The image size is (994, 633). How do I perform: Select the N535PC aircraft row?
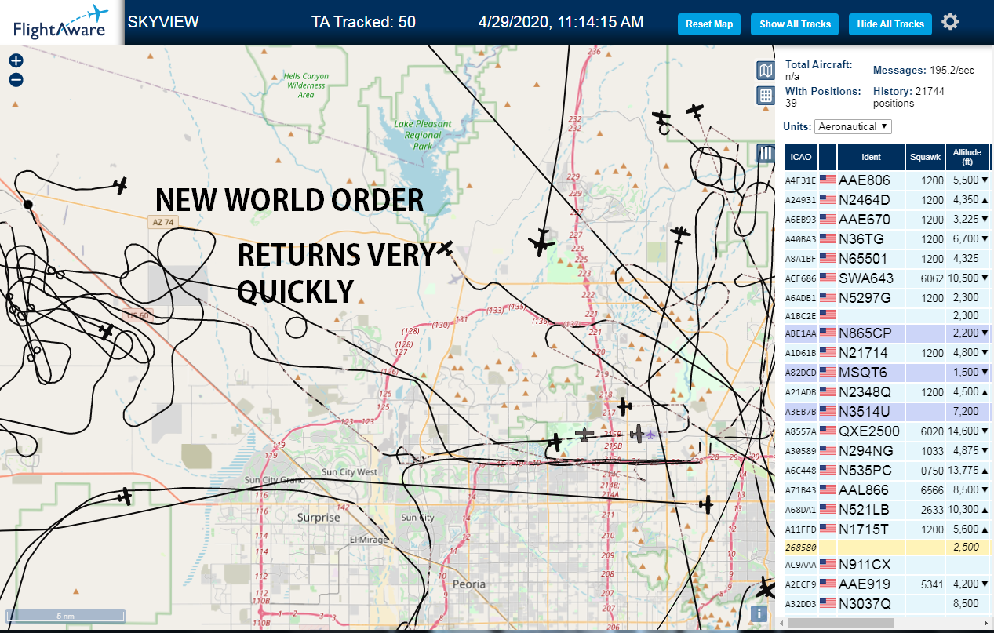889,470
